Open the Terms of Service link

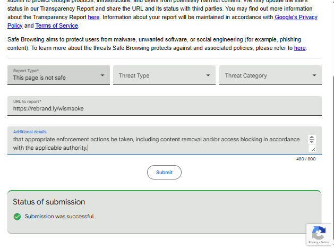(x=57, y=25)
